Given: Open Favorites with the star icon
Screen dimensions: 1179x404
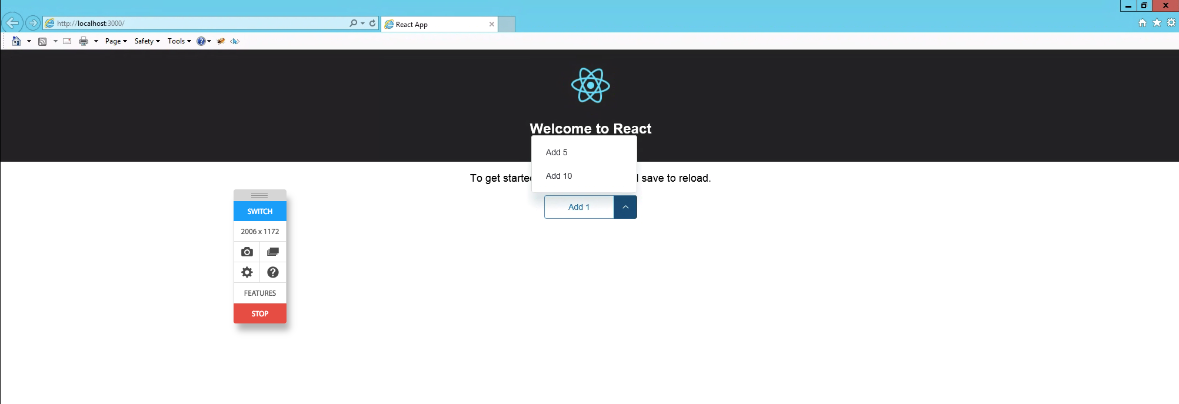Looking at the screenshot, I should 1157,23.
